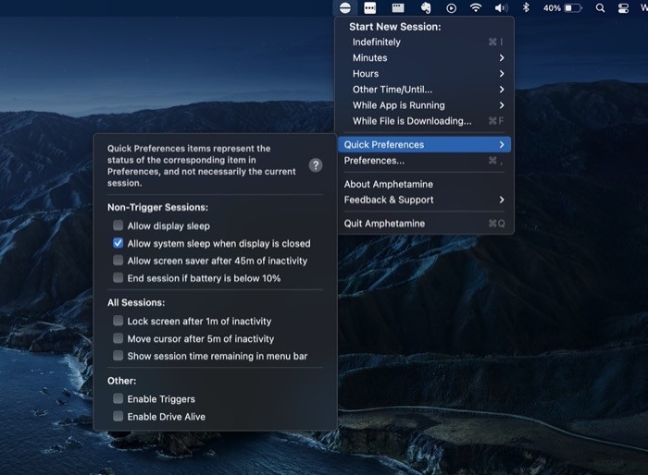Open the Wi-Fi menu bar icon

coord(476,7)
